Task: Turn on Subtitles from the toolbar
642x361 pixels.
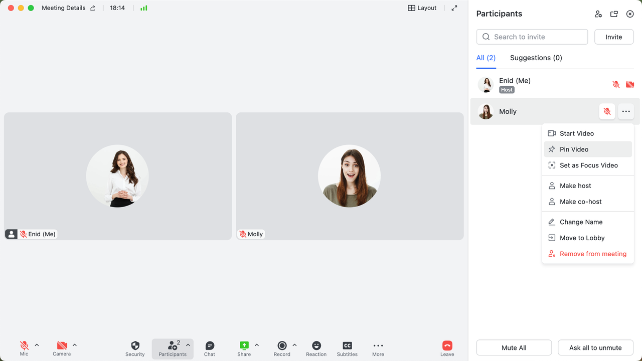Action: 347,348
